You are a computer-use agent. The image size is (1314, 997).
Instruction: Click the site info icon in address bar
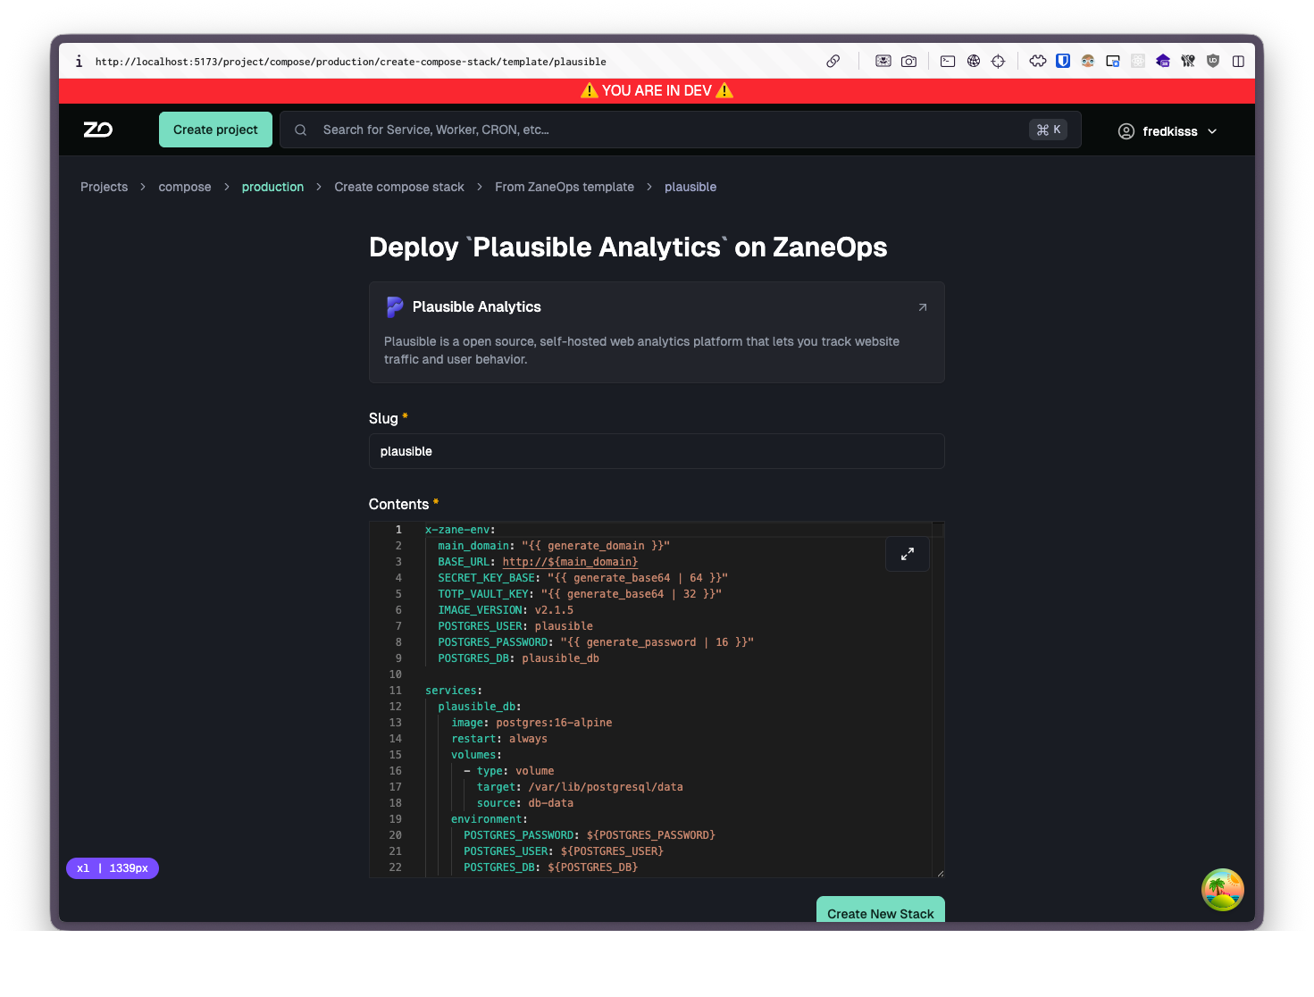[79, 62]
